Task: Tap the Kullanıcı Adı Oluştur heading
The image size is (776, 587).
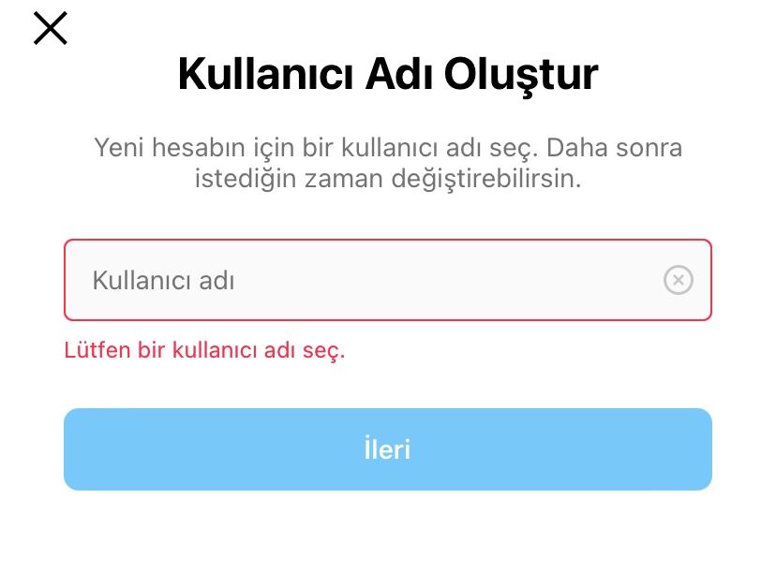Action: point(388,75)
